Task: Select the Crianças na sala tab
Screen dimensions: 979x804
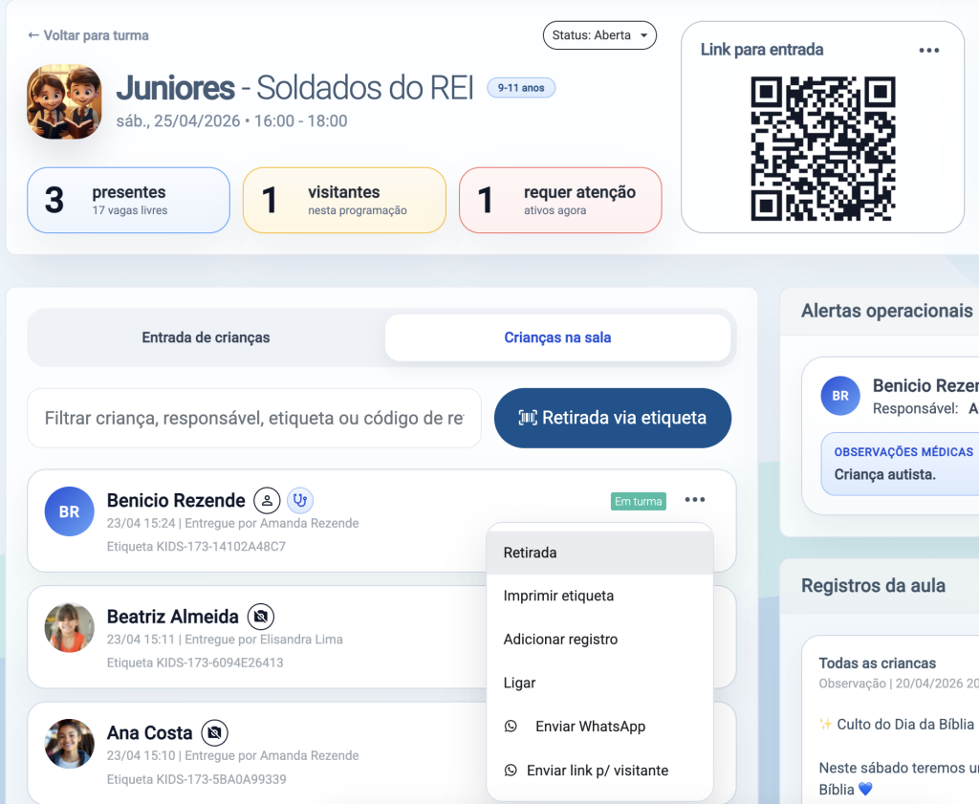Action: 557,337
